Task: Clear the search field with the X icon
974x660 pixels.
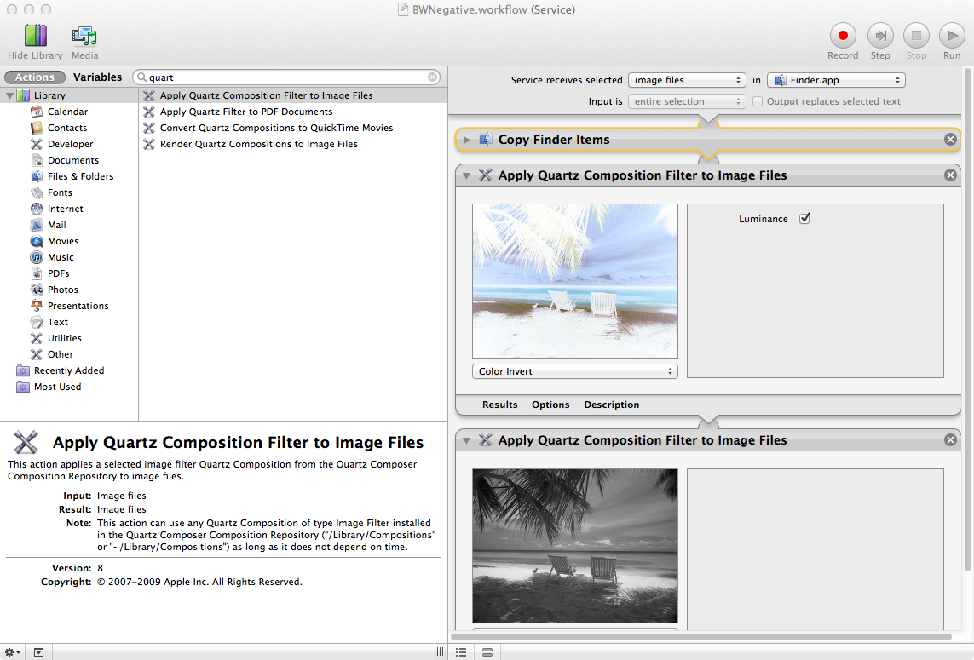Action: pyautogui.click(x=432, y=77)
